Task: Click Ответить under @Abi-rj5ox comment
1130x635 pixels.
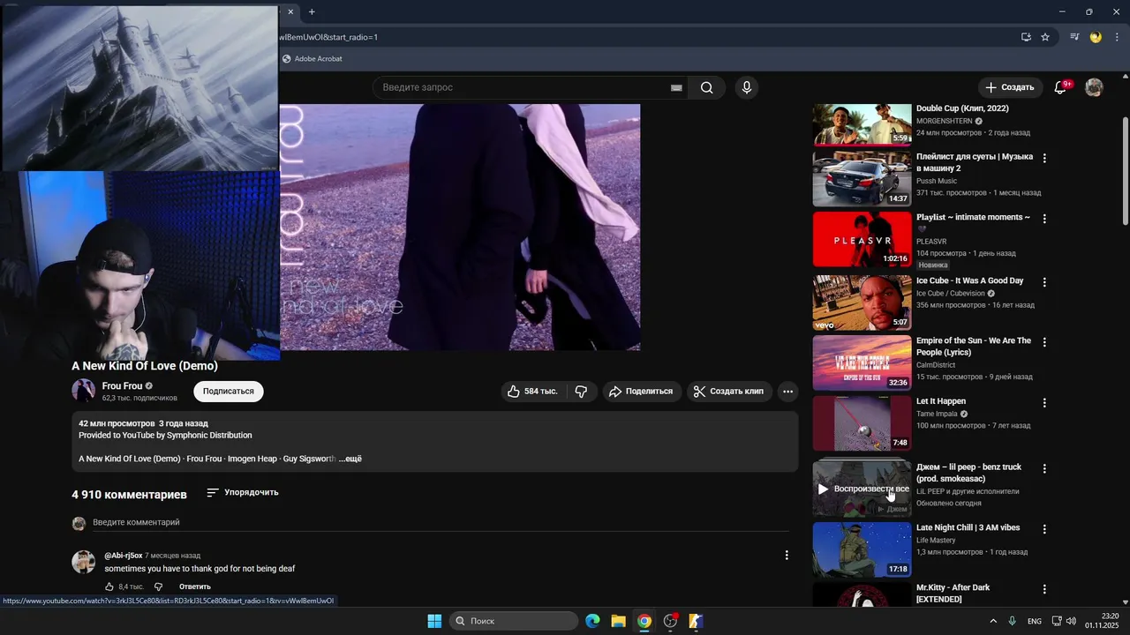Action: click(x=195, y=586)
